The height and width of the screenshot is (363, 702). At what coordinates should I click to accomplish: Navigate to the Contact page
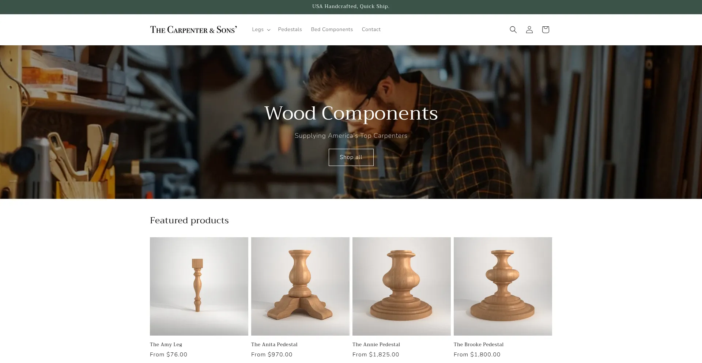point(371,30)
